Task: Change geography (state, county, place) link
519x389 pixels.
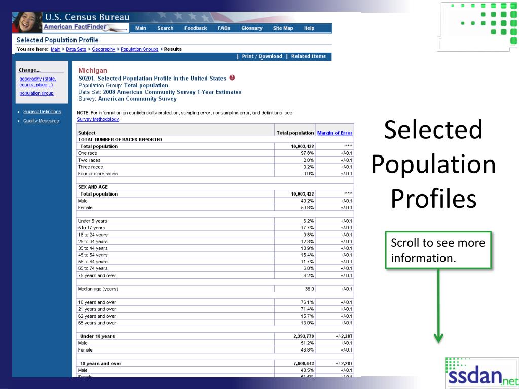Action: click(x=38, y=82)
